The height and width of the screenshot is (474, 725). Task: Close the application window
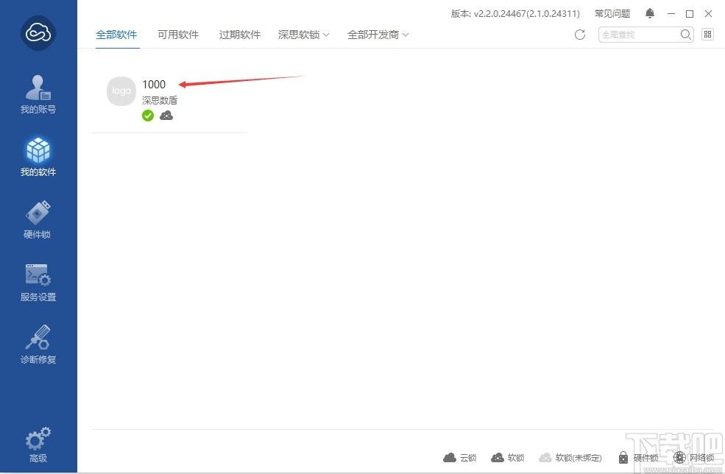(x=708, y=14)
